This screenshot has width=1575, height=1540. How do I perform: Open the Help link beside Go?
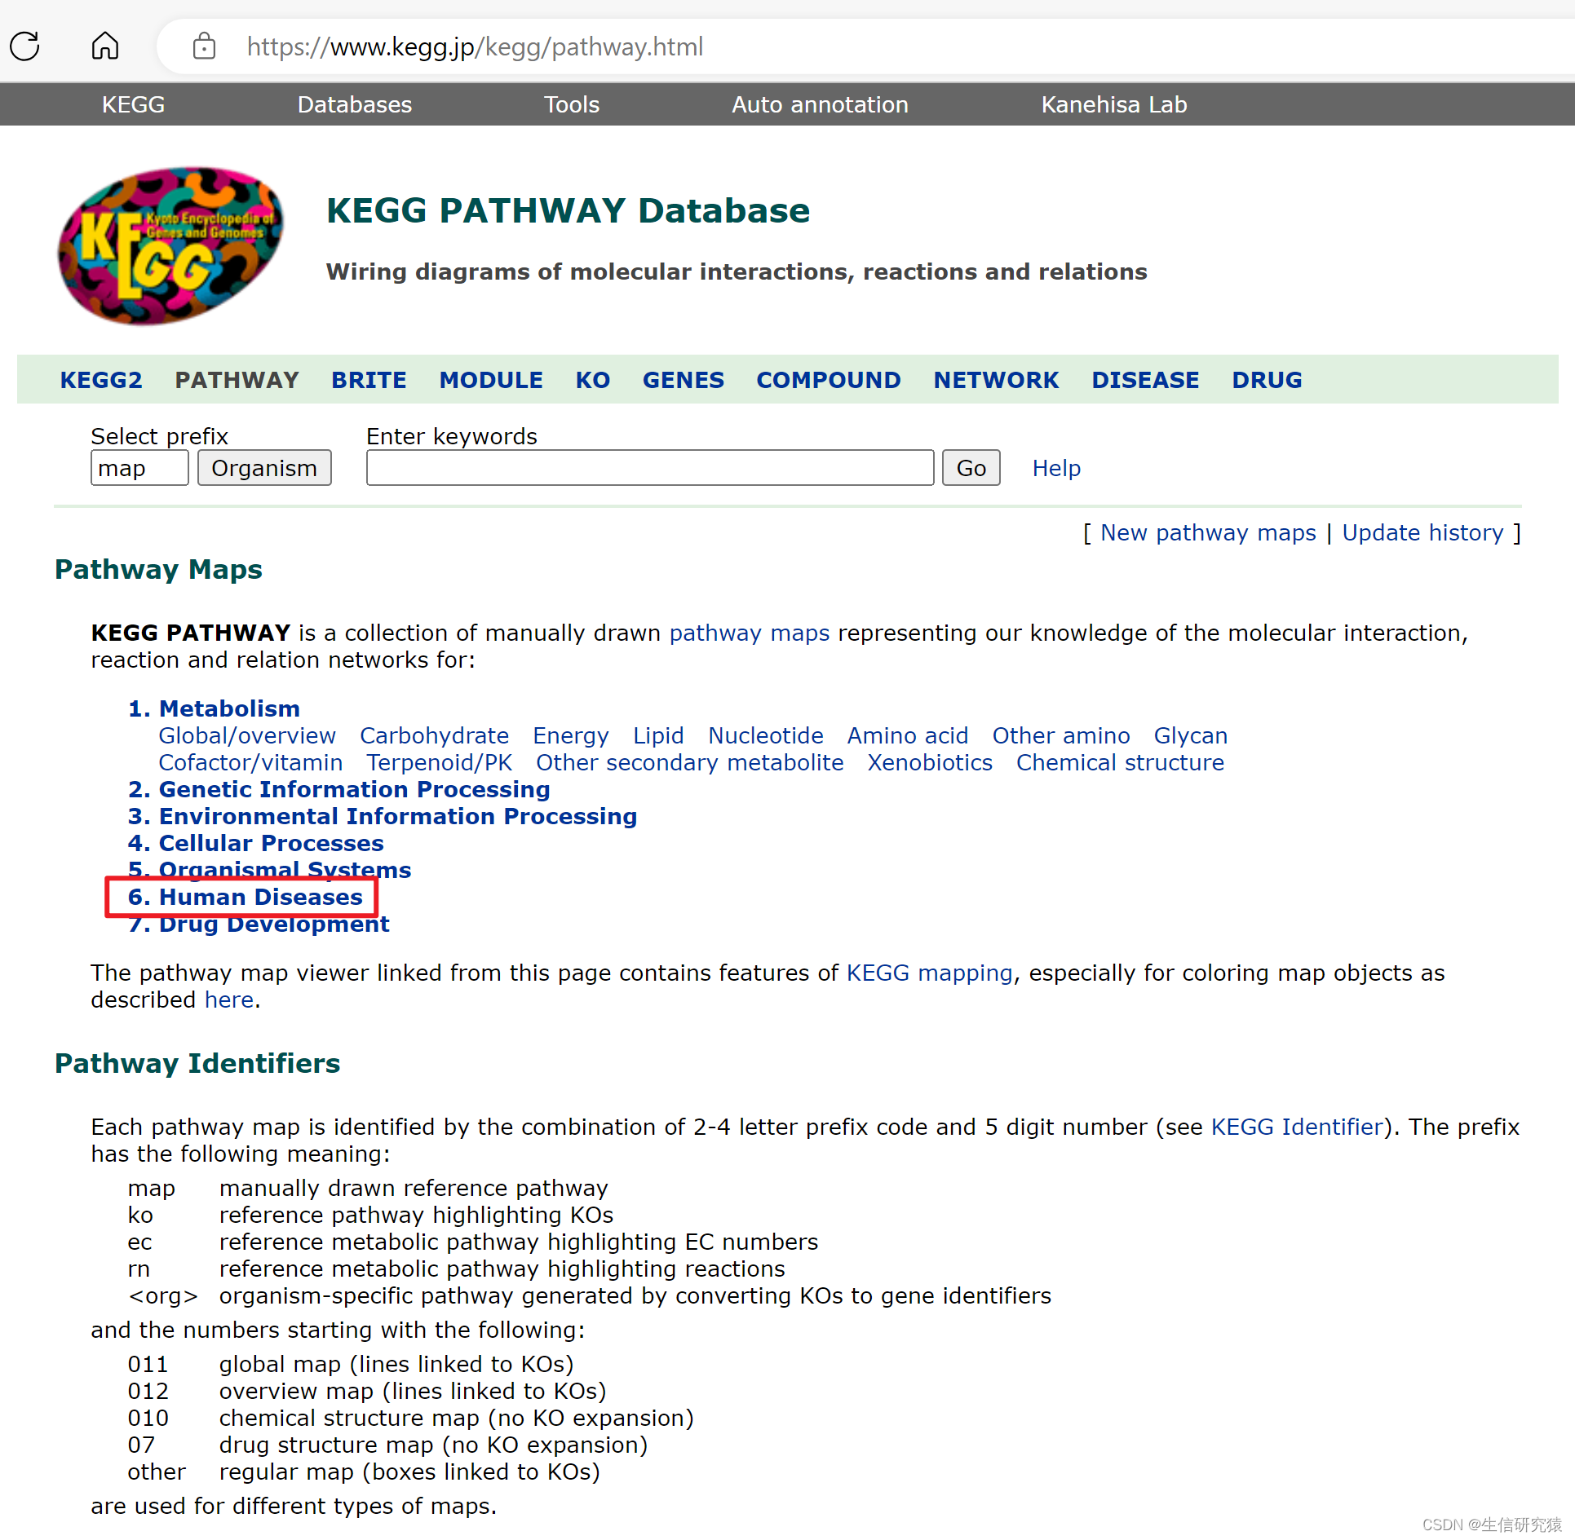[x=1055, y=468]
